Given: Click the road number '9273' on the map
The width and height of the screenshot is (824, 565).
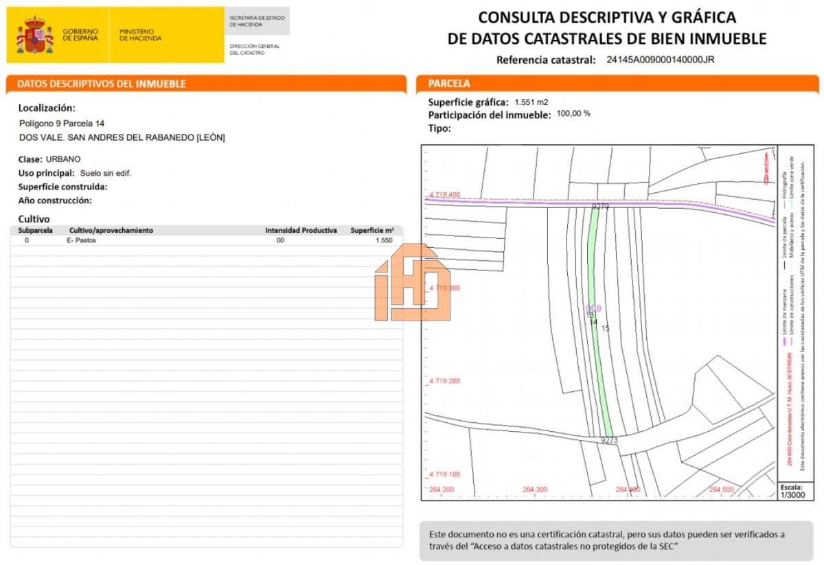Looking at the screenshot, I should coord(609,440).
